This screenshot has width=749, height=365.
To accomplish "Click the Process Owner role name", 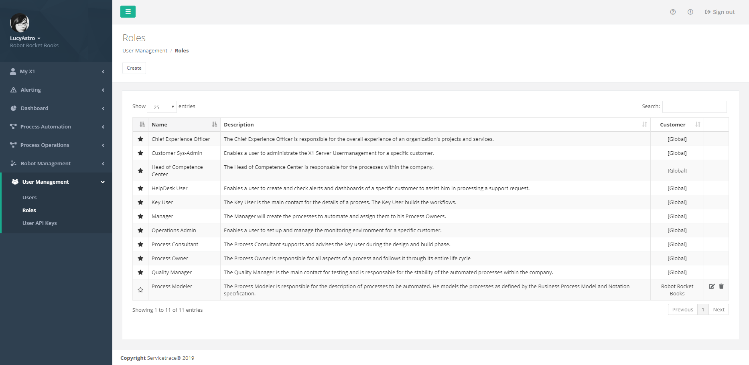I will coord(170,258).
